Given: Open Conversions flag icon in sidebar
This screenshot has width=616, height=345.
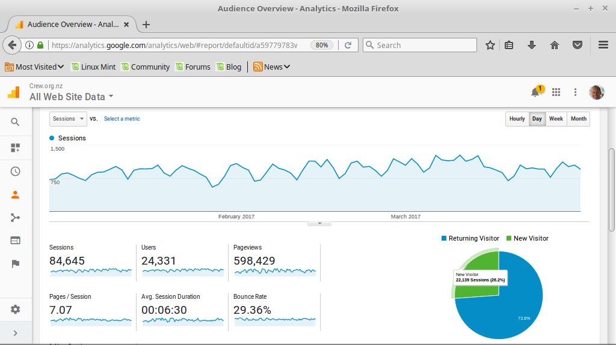Looking at the screenshot, I should [x=15, y=264].
